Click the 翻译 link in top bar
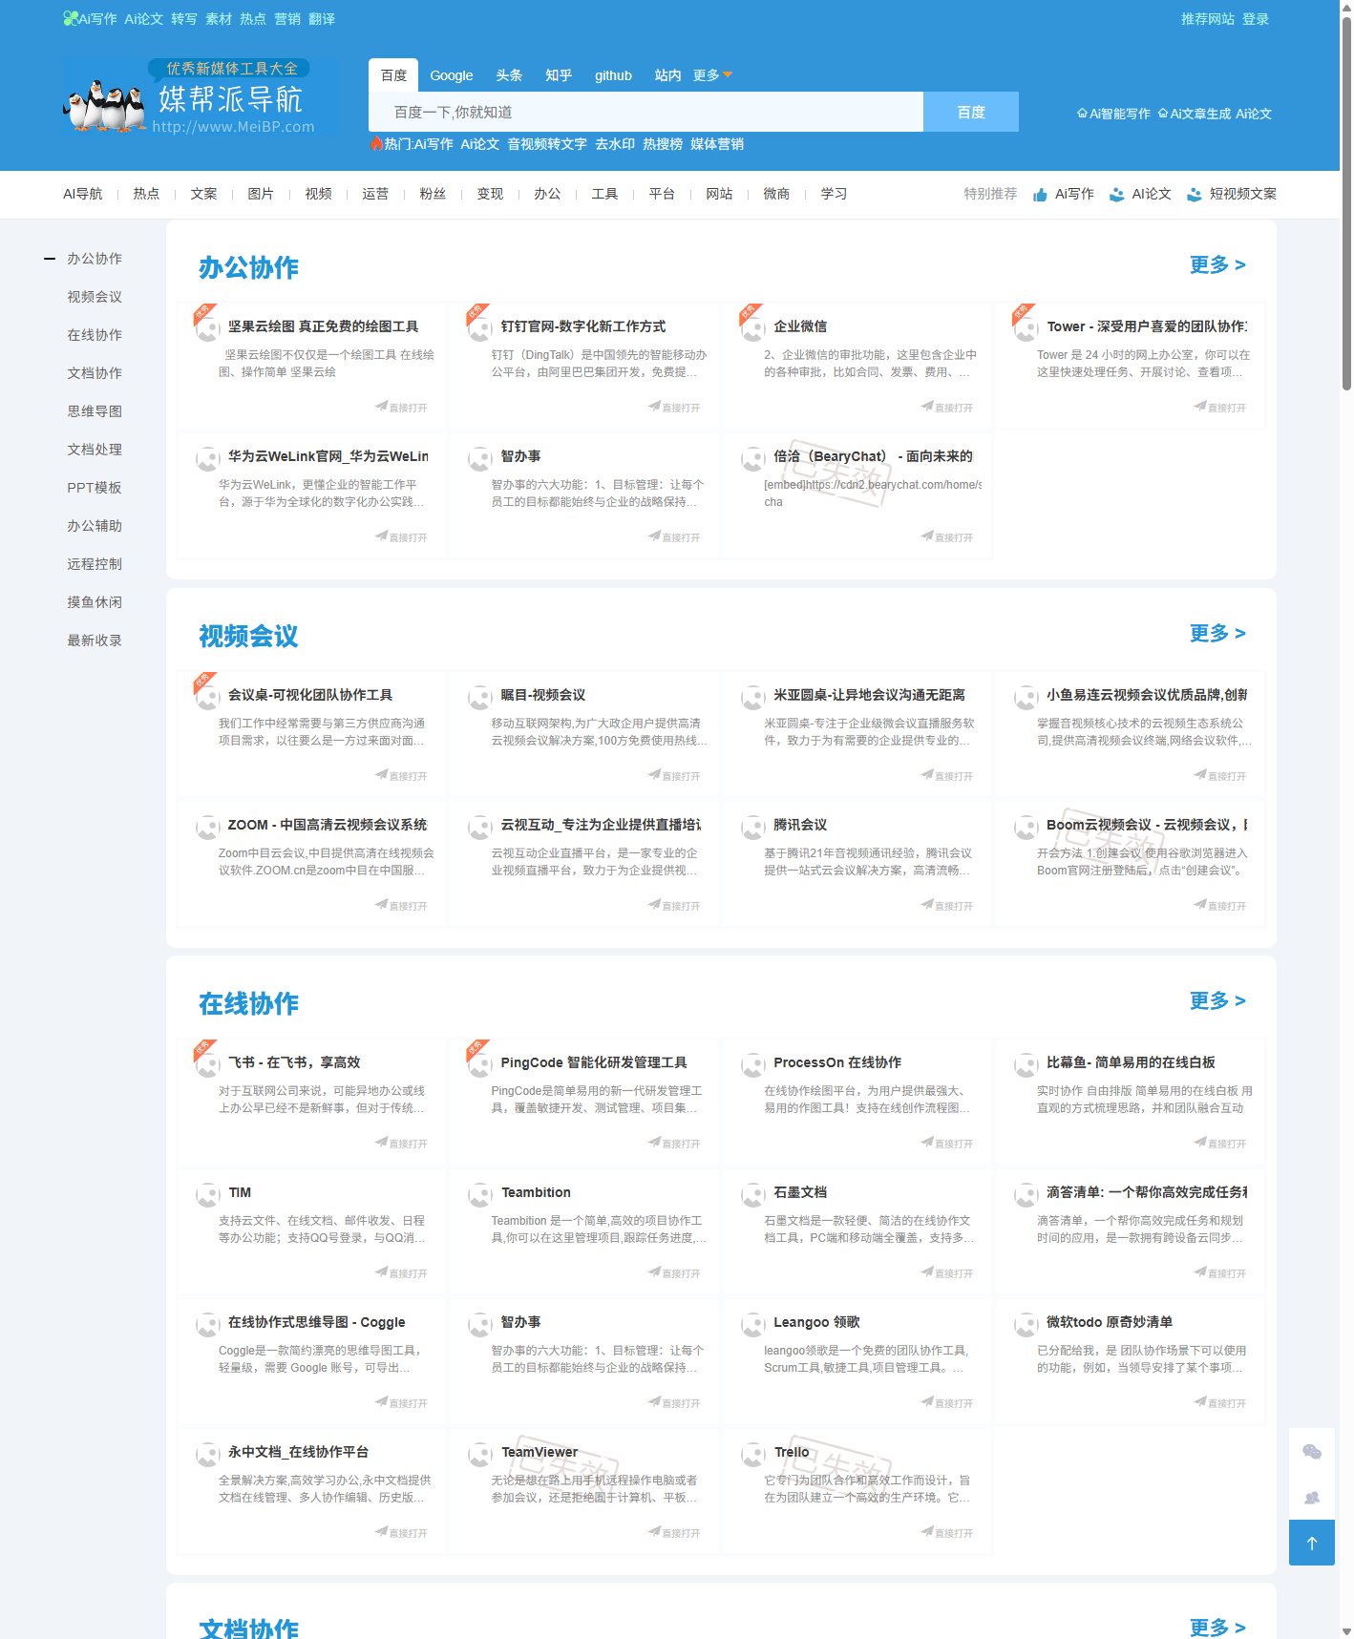Image resolution: width=1354 pixels, height=1639 pixels. click(322, 19)
